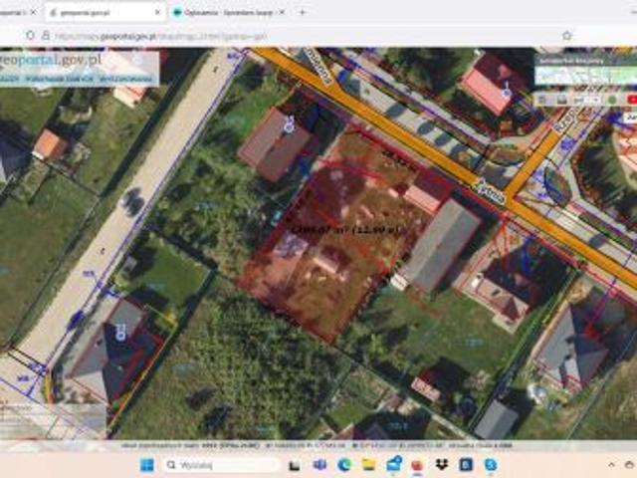Click the building marker icon on brown roof
Image resolution: width=637 pixels, height=478 pixels.
(x=289, y=124)
